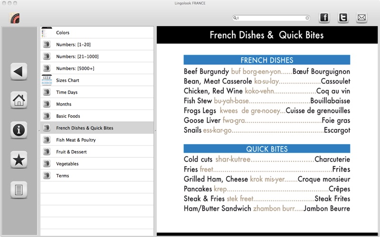Screen dimensions: 380x237
Task: Clear the search field text
Action: (x=307, y=18)
